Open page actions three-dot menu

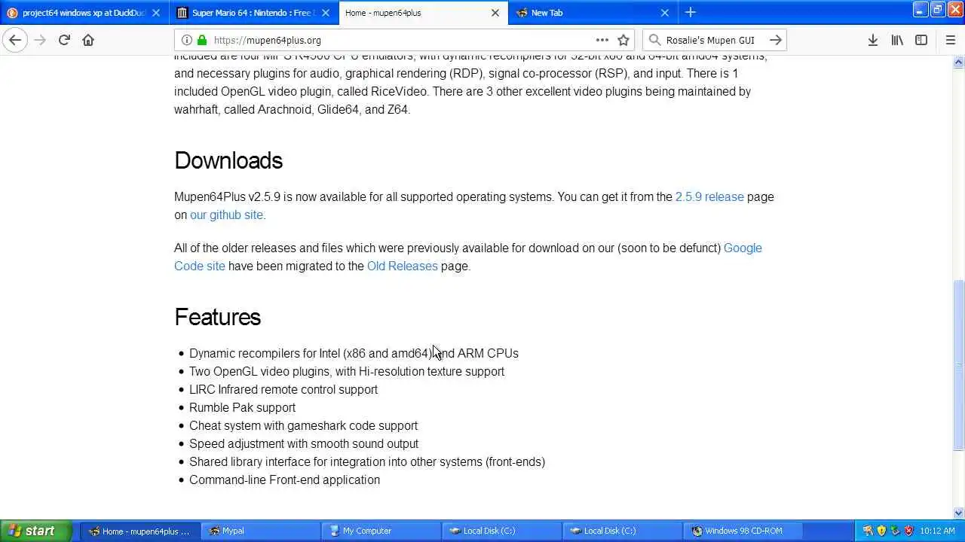pos(602,40)
